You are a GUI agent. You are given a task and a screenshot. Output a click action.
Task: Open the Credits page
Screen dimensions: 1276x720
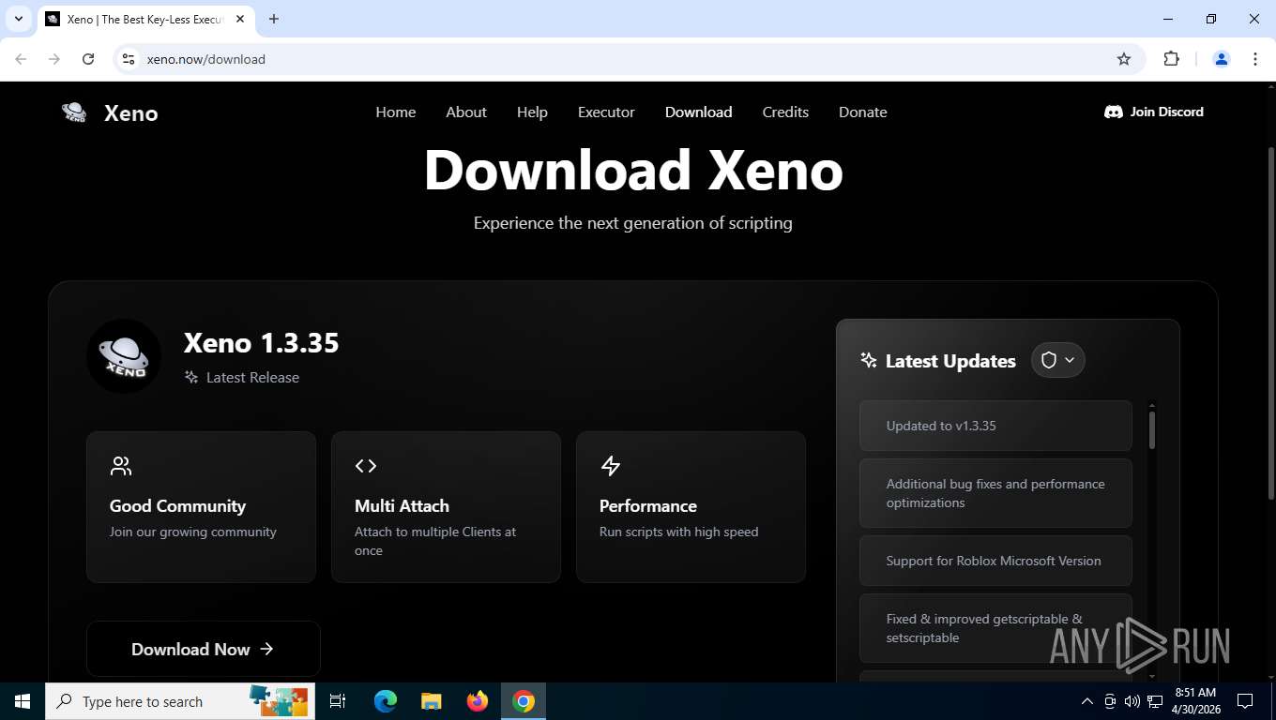[x=785, y=112]
